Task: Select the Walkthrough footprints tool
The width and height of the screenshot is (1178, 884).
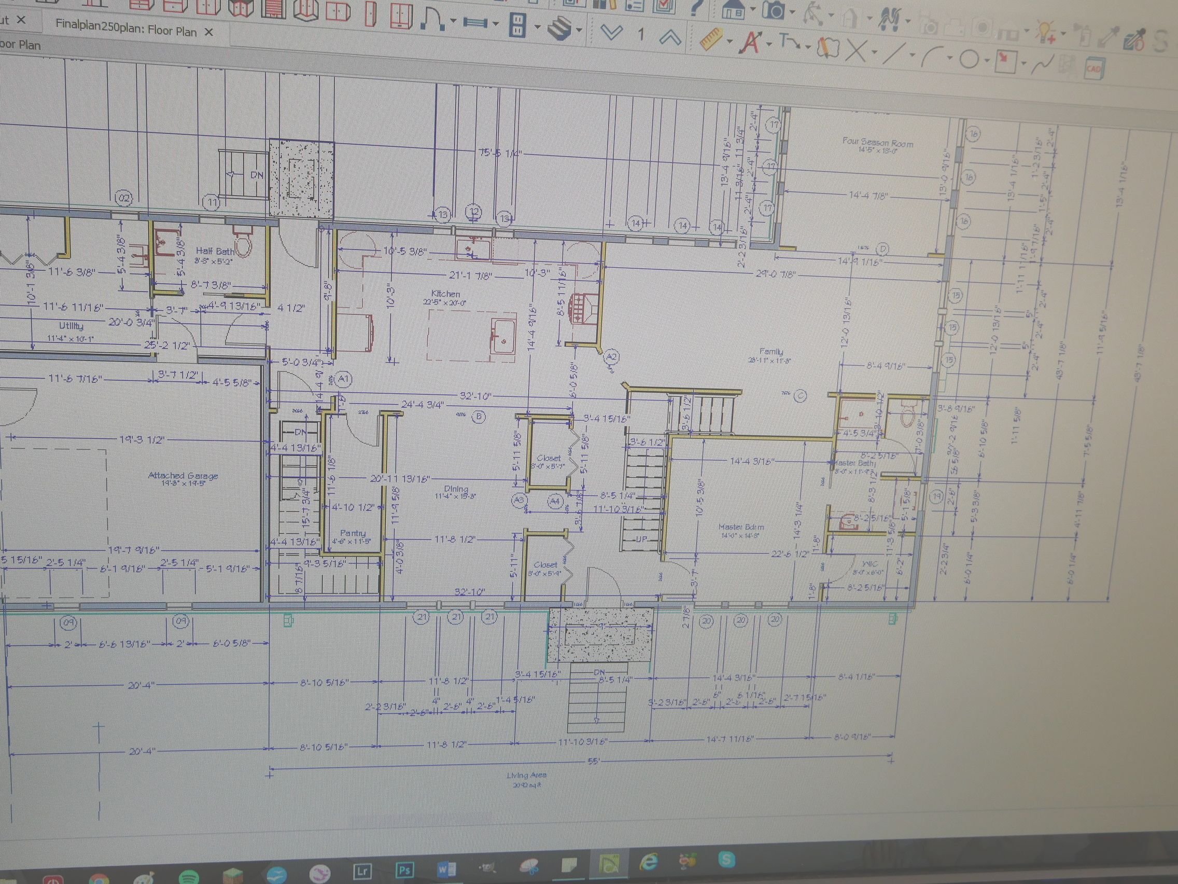Action: point(890,19)
